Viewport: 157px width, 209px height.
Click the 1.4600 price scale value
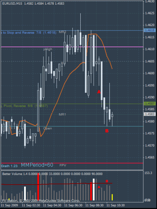tap(150, 73)
